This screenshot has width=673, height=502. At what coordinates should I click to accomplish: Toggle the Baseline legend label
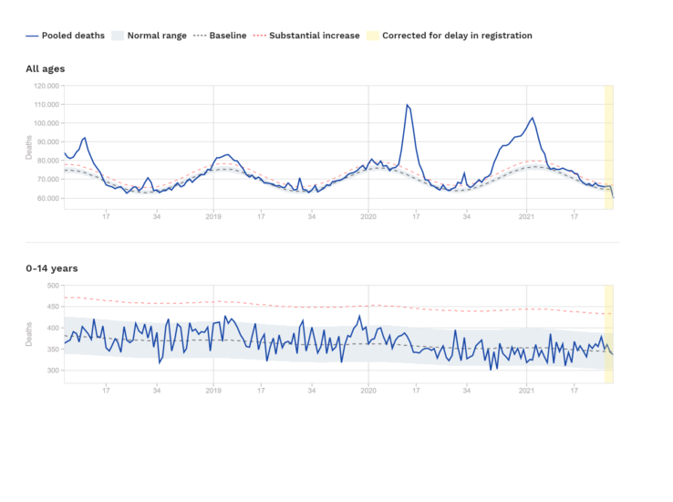[228, 36]
